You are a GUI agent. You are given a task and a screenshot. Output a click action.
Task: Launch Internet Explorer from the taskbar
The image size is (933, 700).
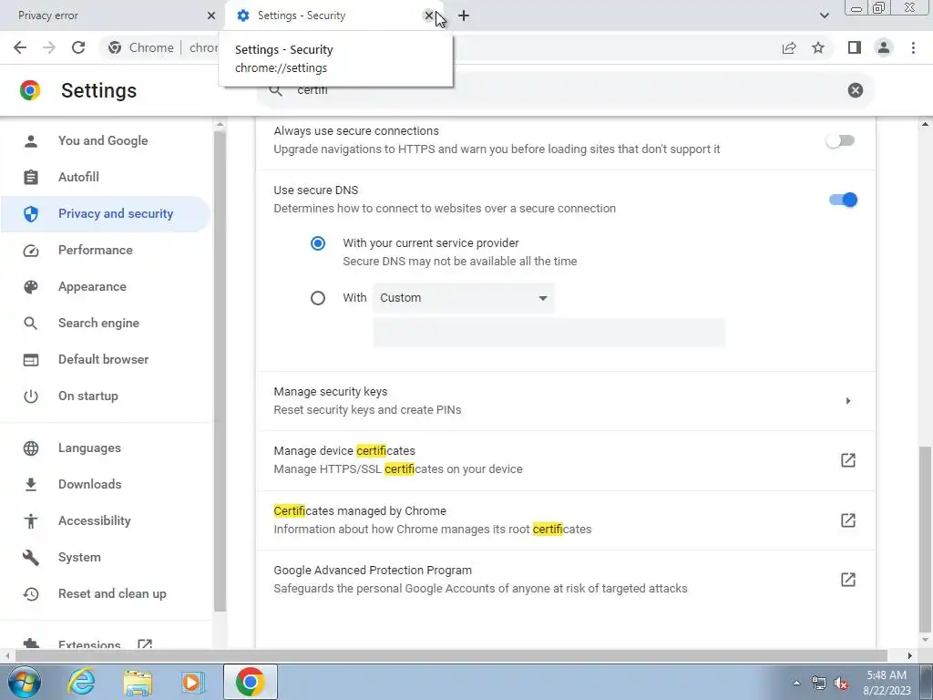pos(81,682)
